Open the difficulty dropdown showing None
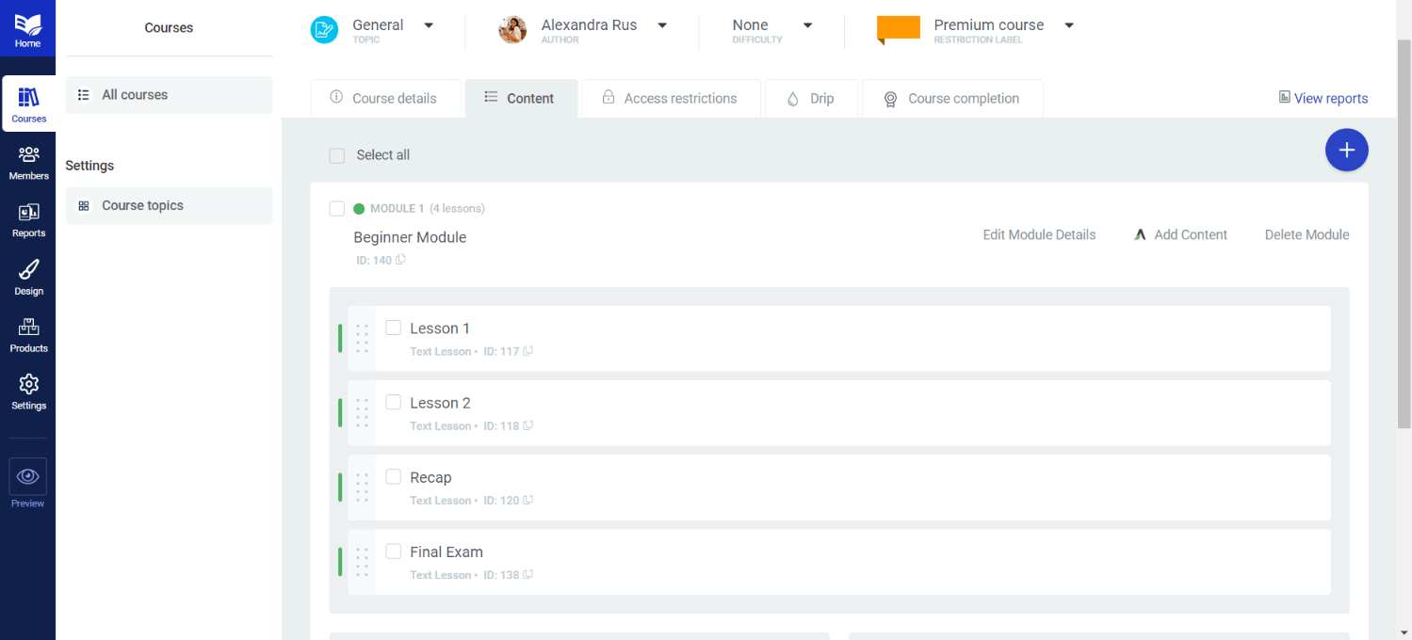This screenshot has height=640, width=1412. (x=807, y=25)
